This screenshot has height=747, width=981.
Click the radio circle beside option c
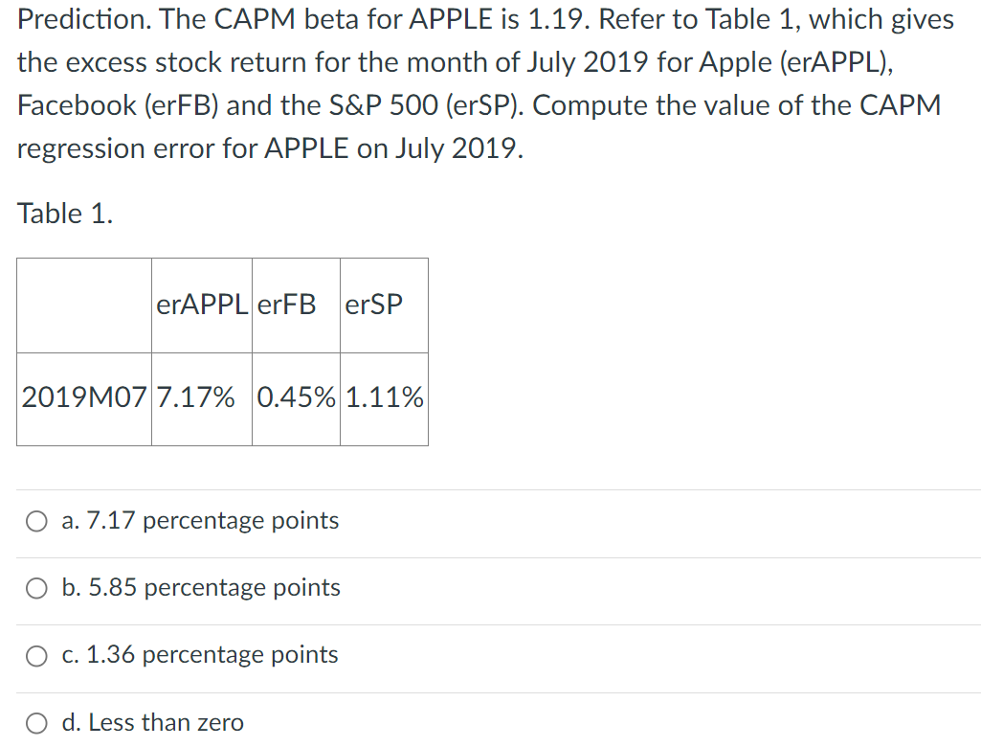(36, 655)
